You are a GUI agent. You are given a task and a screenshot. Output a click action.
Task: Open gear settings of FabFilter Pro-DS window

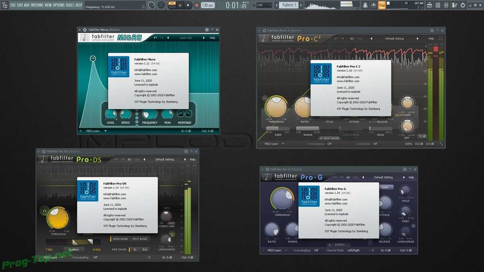coord(44,152)
